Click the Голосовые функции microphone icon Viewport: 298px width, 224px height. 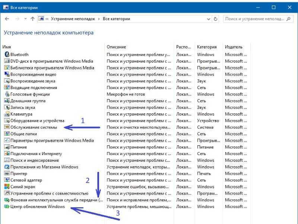[x=7, y=94]
